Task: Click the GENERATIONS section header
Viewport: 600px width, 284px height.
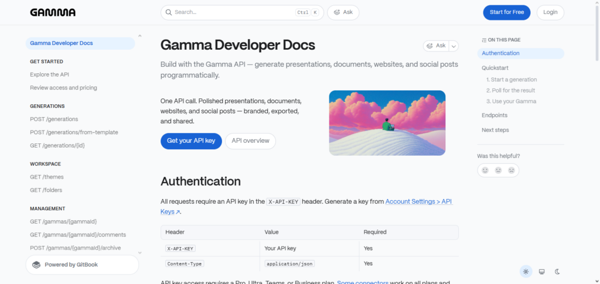Action: (x=47, y=106)
